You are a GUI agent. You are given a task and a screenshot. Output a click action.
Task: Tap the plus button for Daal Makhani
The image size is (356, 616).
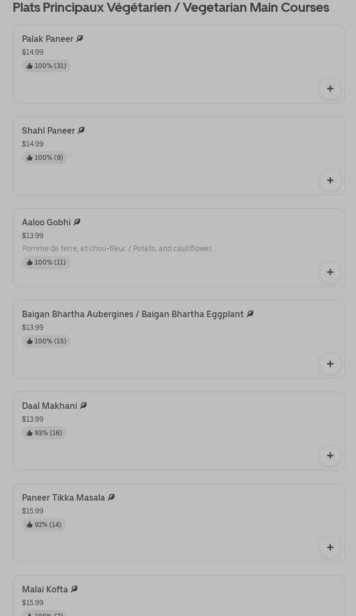pyautogui.click(x=330, y=456)
